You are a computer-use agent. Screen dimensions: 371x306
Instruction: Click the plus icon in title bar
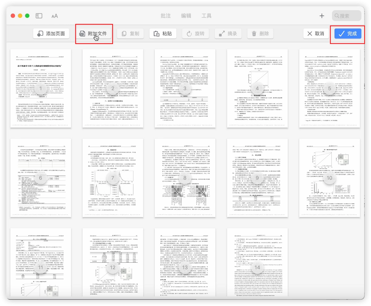pyautogui.click(x=322, y=16)
